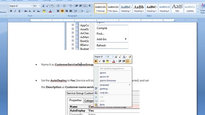The width and height of the screenshot is (205, 115).
Task: Open the Font dialog box launcher
Action: point(53,16)
